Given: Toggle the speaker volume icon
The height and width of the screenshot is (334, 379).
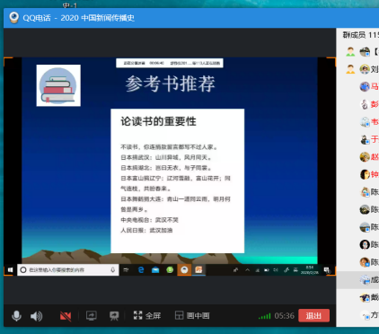Looking at the screenshot, I should 36,316.
